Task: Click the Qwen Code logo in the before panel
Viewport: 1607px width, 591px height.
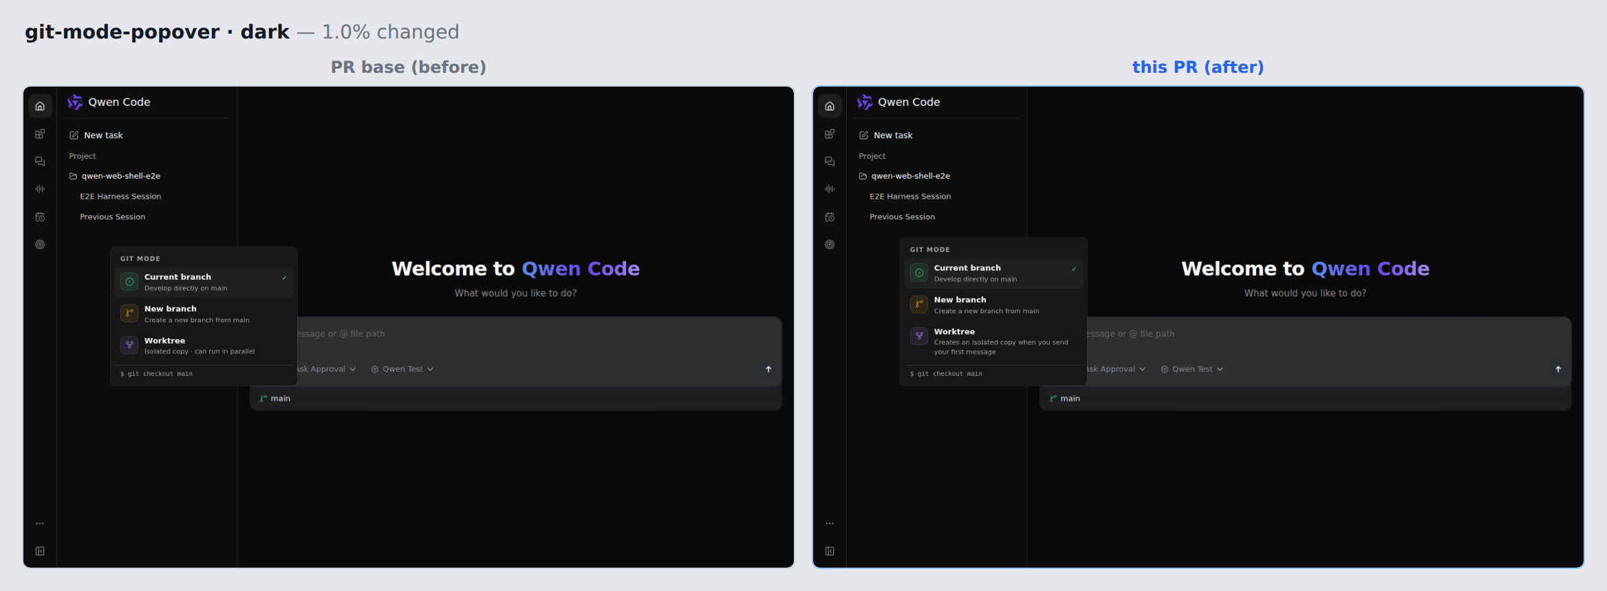Action: point(75,102)
